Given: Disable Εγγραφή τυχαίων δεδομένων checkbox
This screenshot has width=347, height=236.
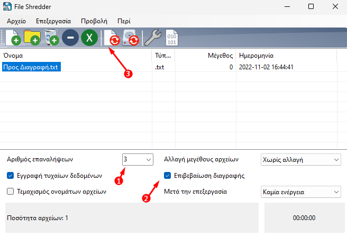Looking at the screenshot, I should click(11, 176).
